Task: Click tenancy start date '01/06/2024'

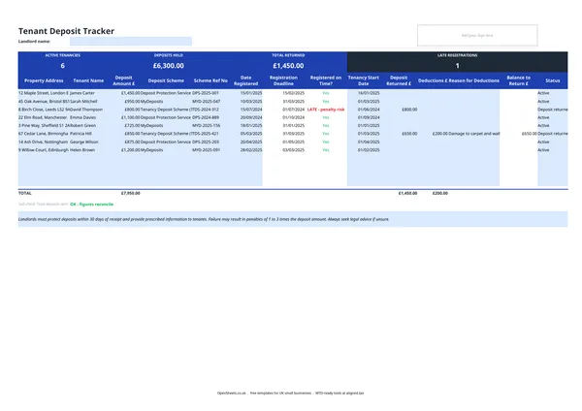Action: pyautogui.click(x=369, y=110)
